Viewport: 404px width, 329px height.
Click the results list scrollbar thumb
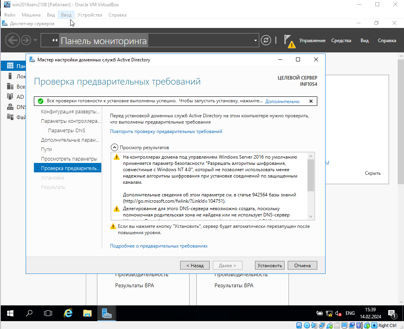click(311, 176)
